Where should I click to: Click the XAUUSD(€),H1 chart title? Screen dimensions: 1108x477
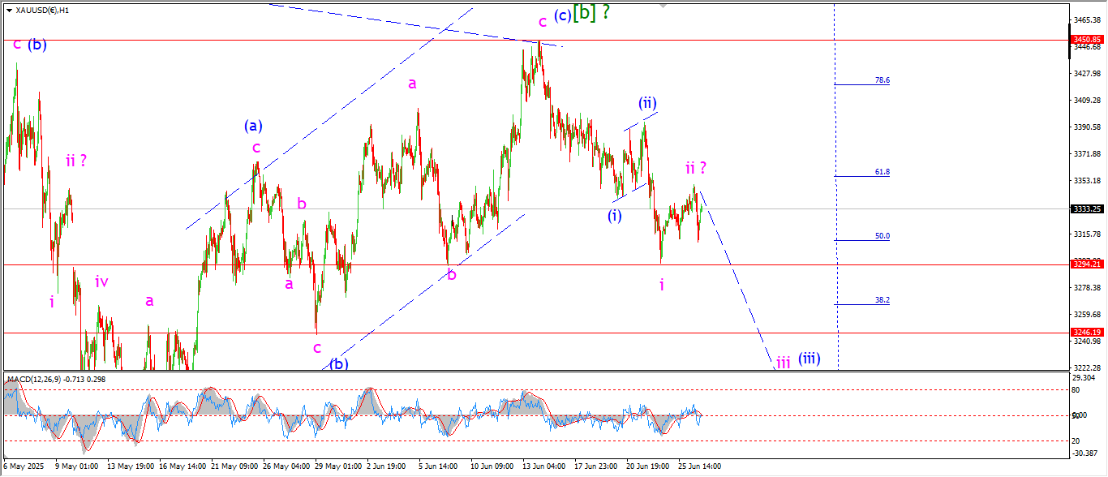click(x=42, y=11)
